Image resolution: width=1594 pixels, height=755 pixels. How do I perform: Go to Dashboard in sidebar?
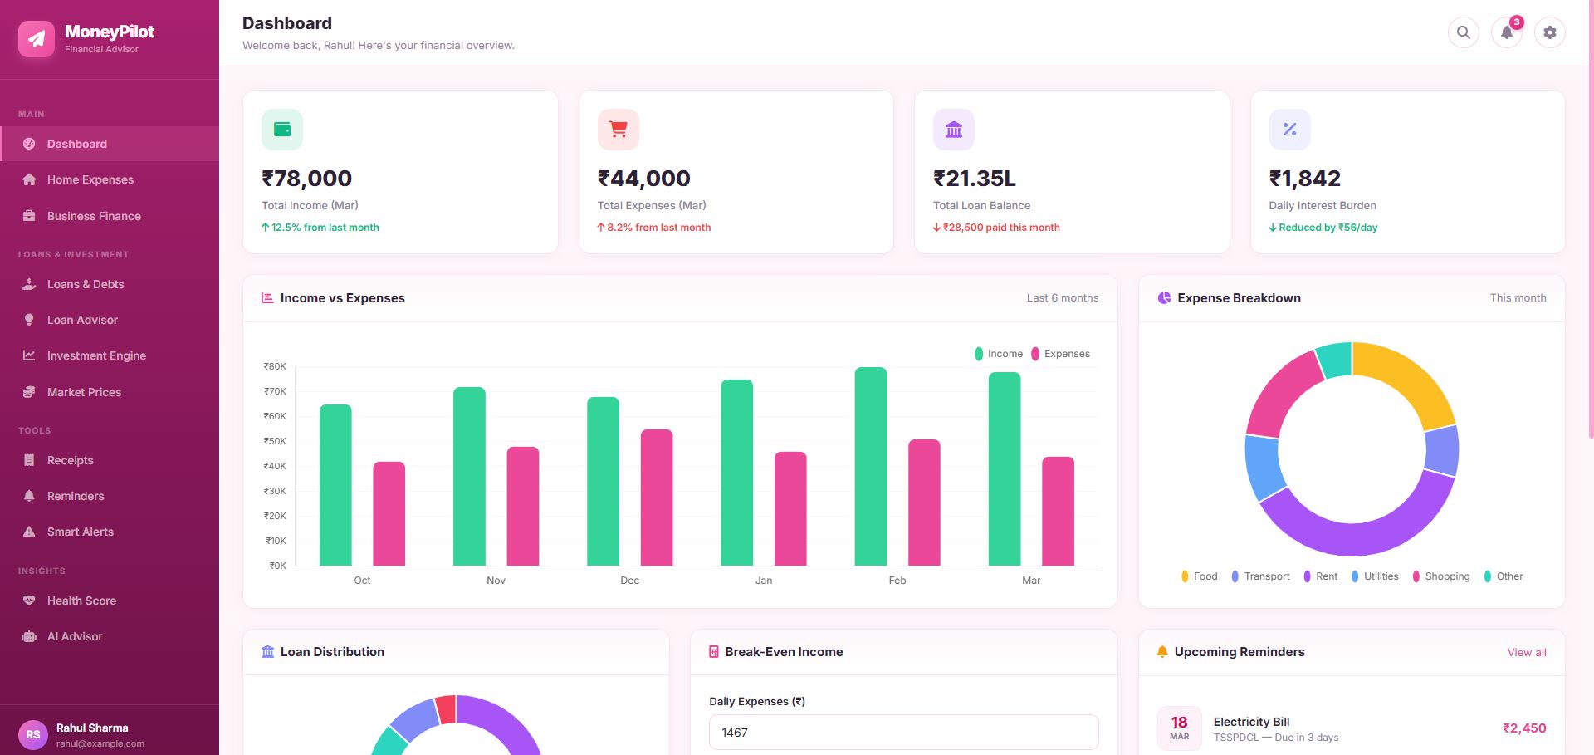point(110,144)
